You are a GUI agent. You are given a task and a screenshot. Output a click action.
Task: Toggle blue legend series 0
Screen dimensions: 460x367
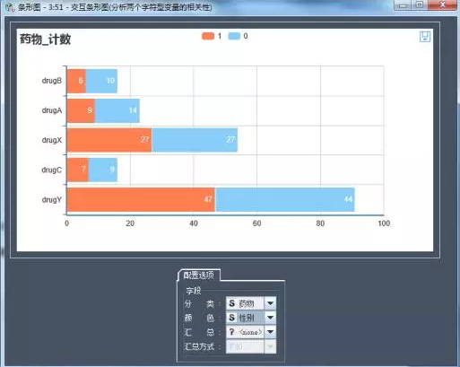point(238,36)
